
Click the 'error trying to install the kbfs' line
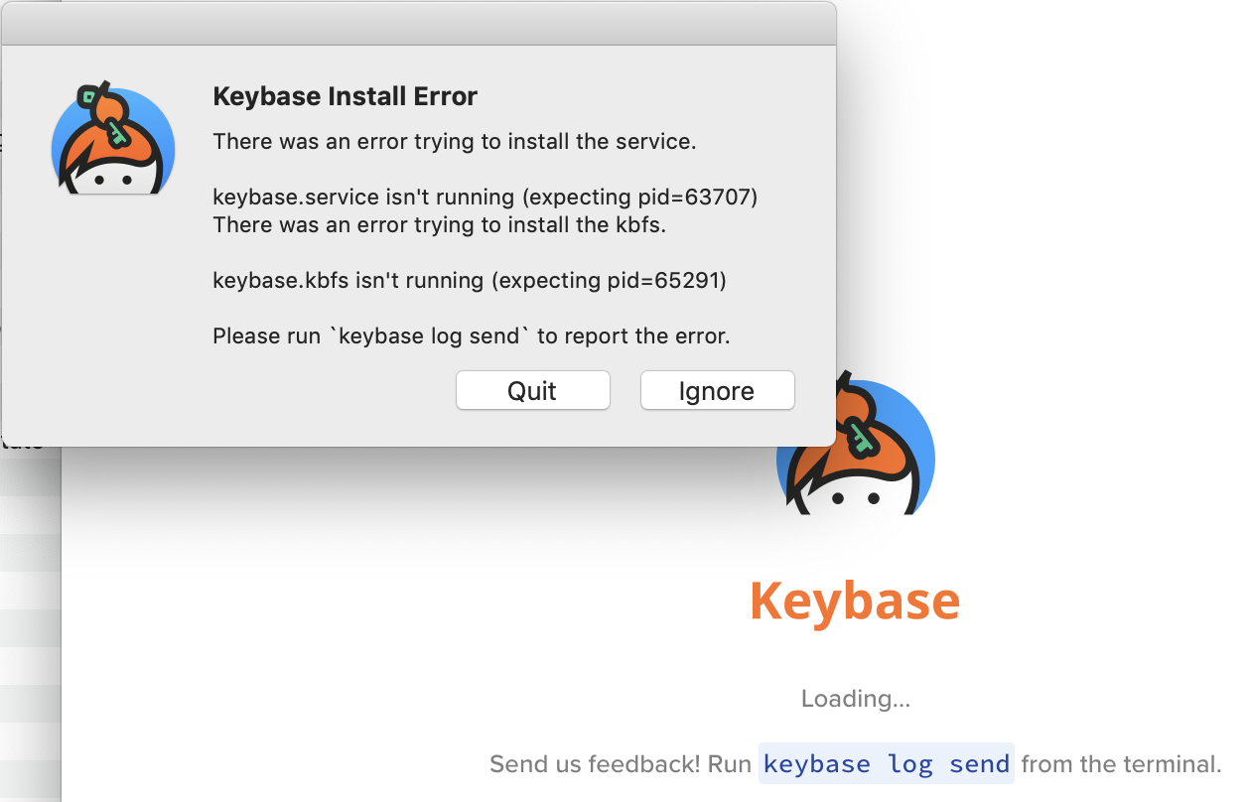click(x=440, y=224)
